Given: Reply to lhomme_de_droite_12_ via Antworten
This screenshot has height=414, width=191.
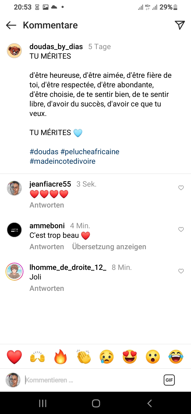Looking at the screenshot, I should point(47,288).
